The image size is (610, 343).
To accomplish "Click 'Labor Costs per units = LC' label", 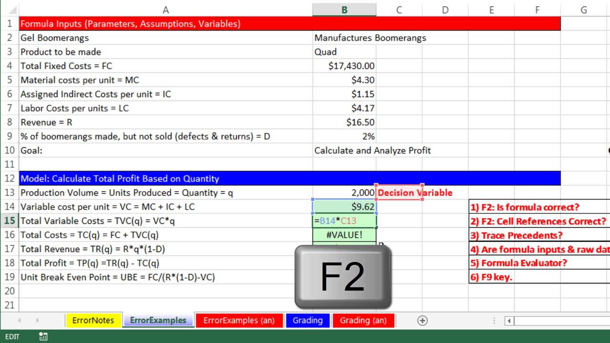I will 165,108.
